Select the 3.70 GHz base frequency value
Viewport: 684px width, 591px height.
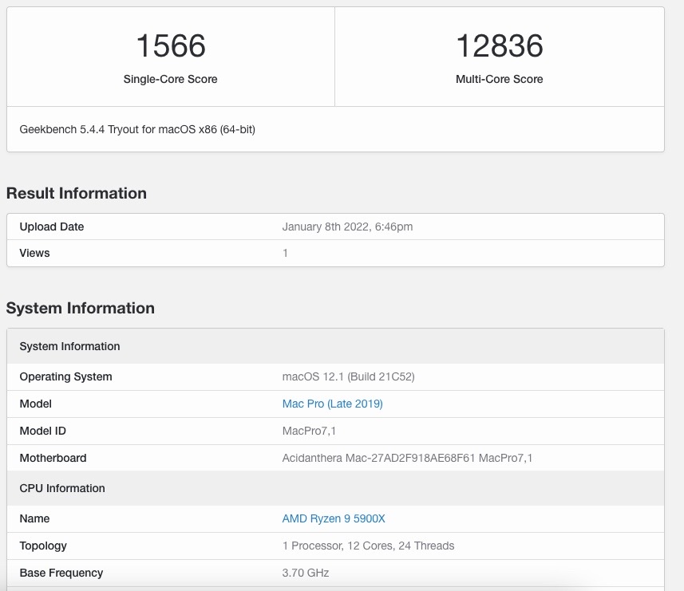pos(305,573)
